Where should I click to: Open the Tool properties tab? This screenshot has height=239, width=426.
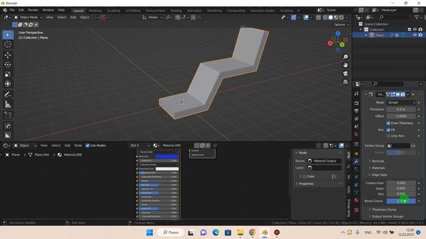click(x=357, y=94)
